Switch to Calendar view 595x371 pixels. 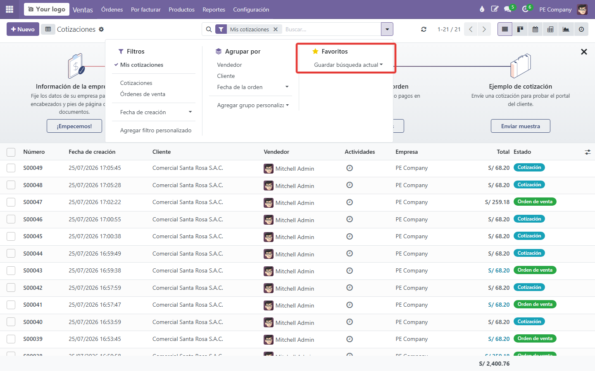pos(535,29)
